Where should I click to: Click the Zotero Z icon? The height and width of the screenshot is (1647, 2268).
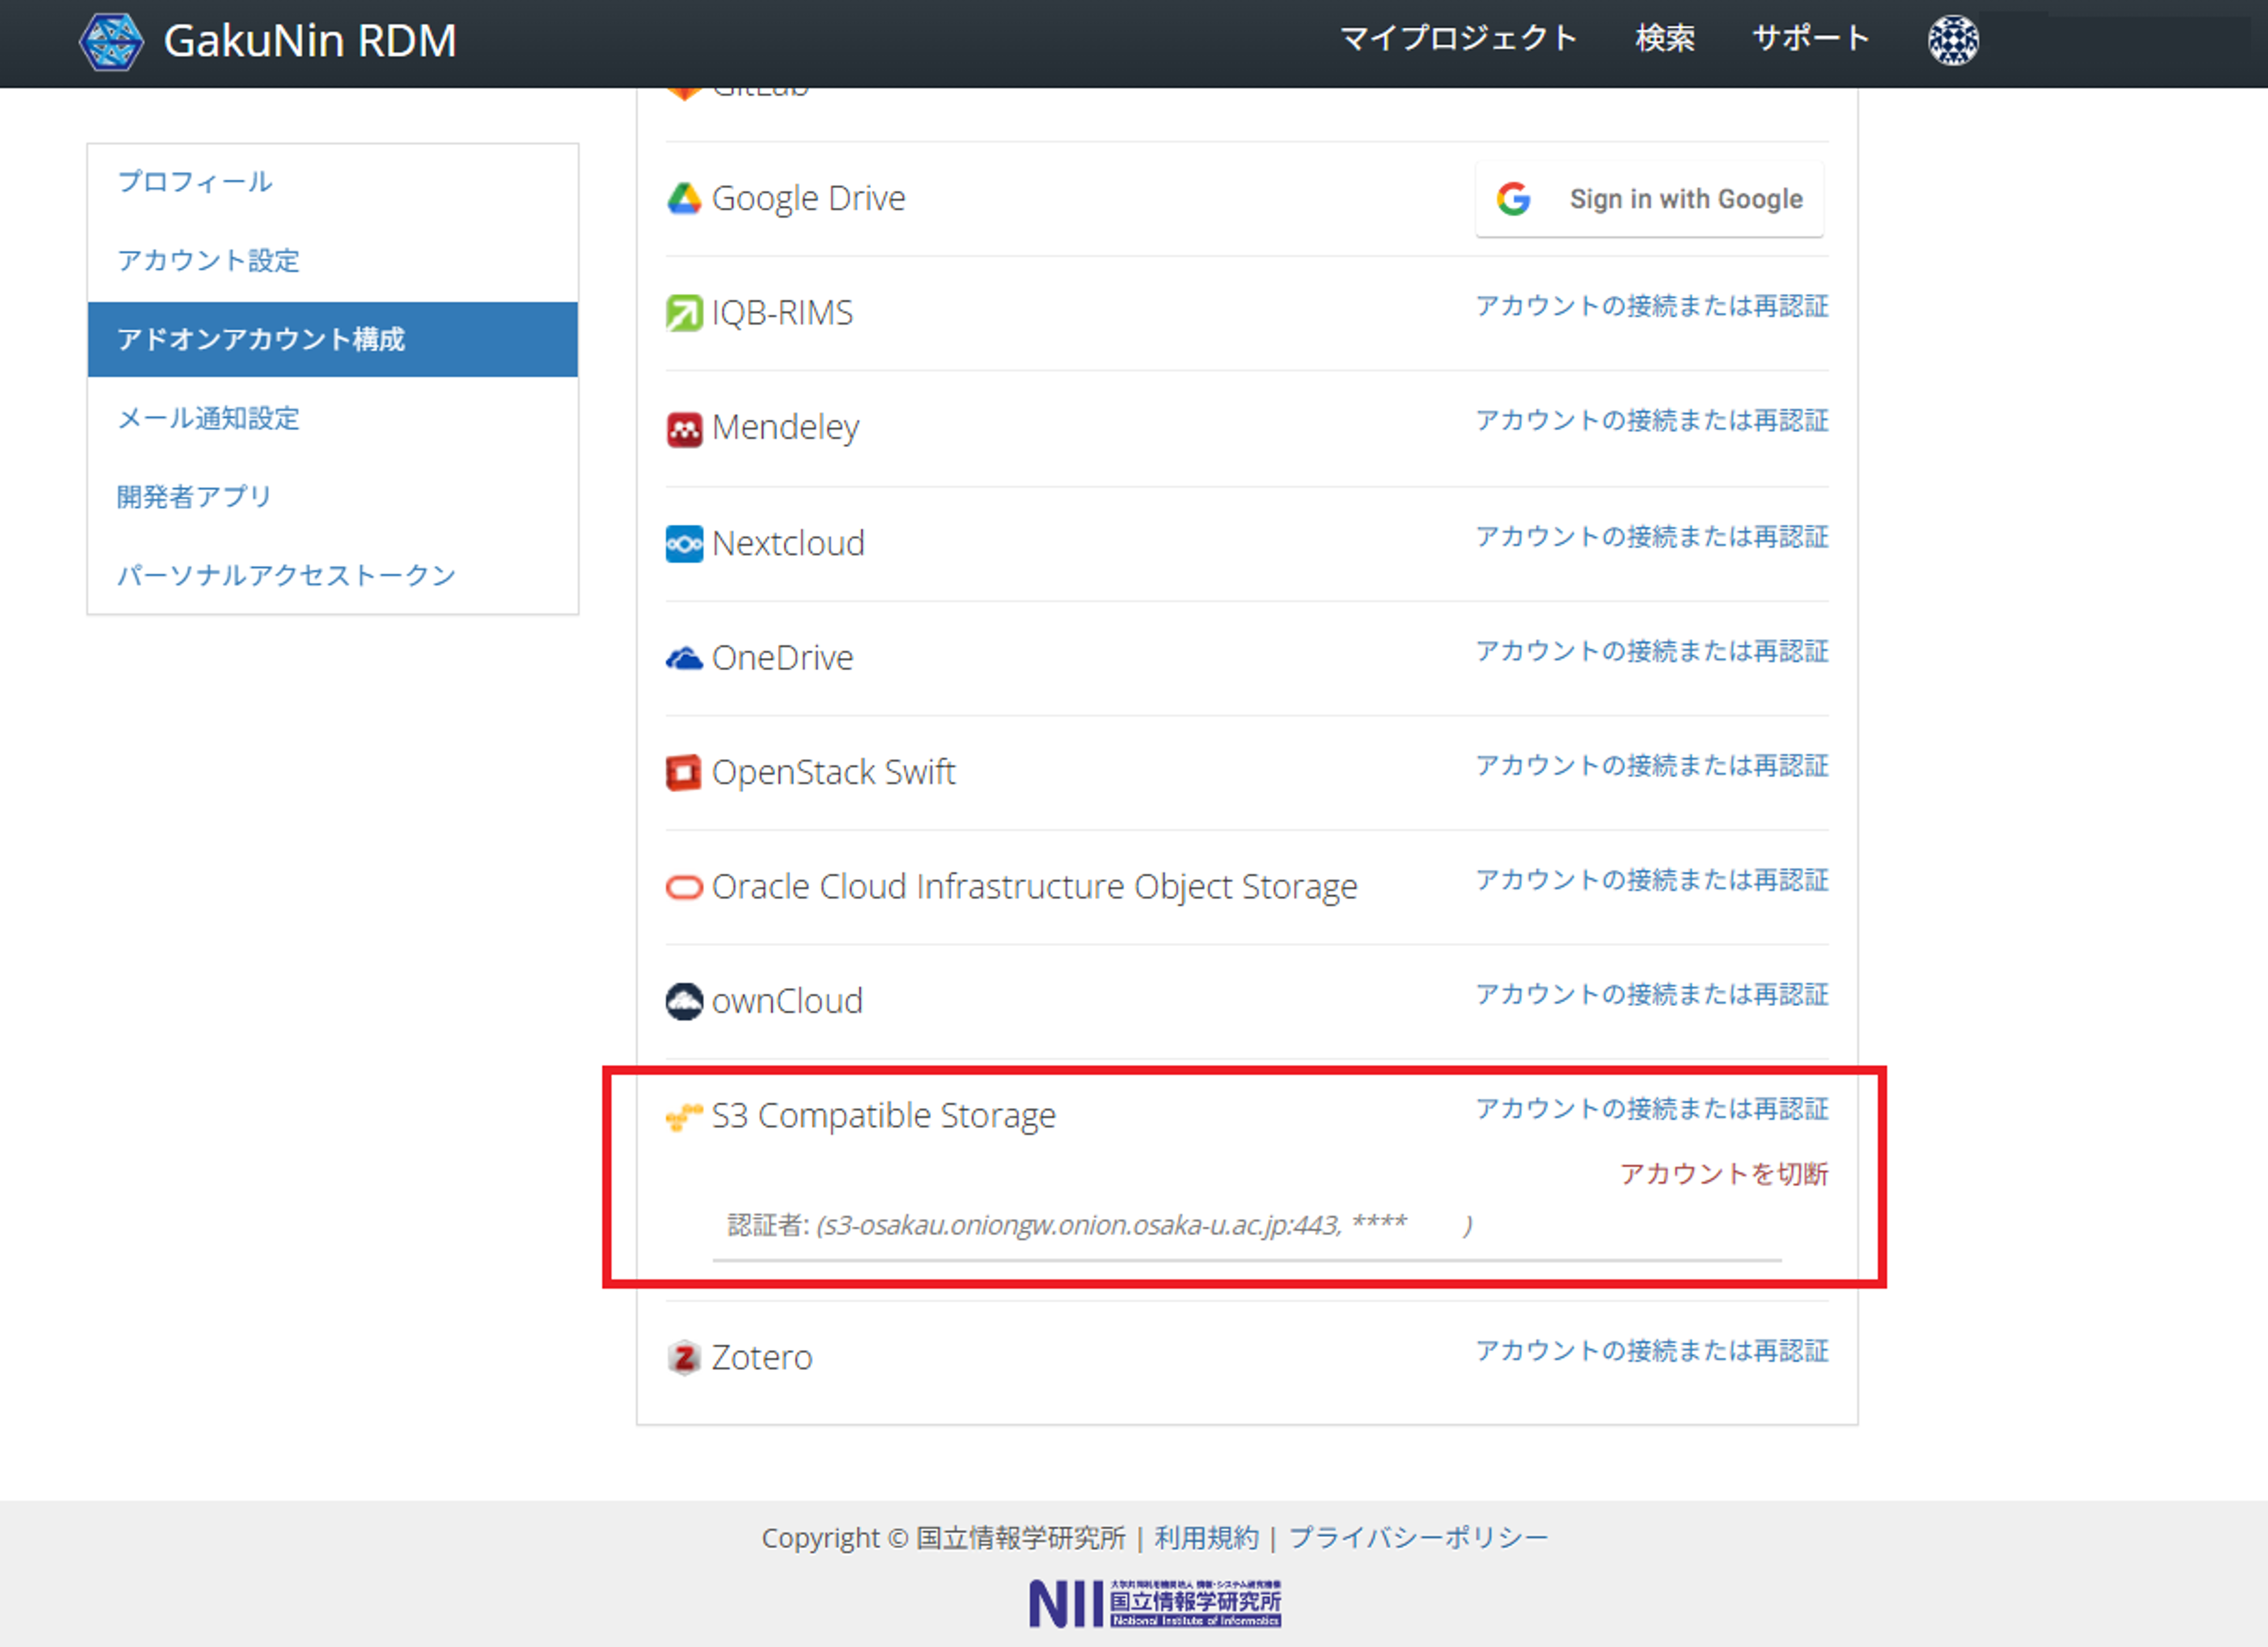tap(684, 1358)
